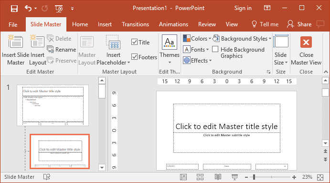Start Slide Show from status bar
Image resolution: width=330 pixels, height=183 pixels.
tap(234, 177)
